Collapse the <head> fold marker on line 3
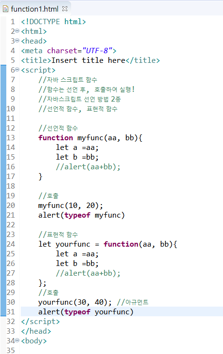 click(x=17, y=41)
